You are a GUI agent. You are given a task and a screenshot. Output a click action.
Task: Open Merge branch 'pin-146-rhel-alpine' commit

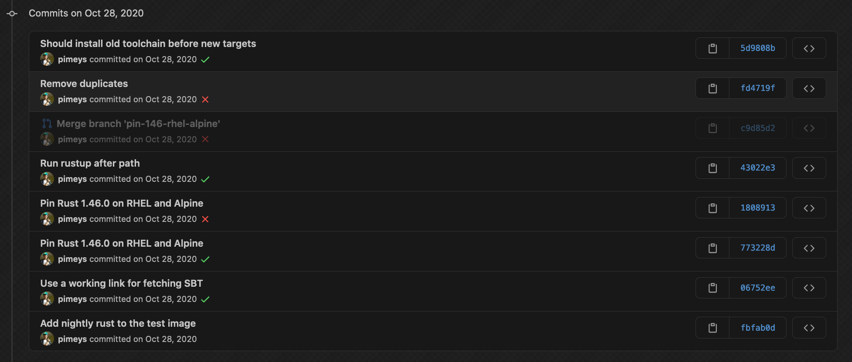(138, 124)
